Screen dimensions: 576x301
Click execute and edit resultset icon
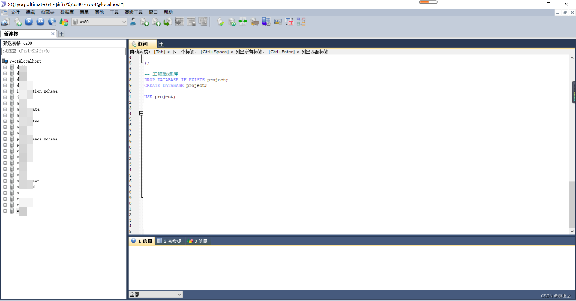tap(52, 22)
